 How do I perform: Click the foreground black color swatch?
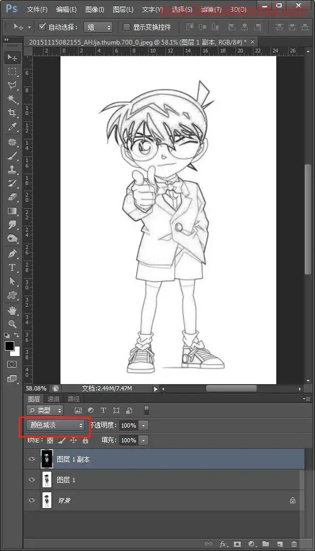click(x=10, y=346)
